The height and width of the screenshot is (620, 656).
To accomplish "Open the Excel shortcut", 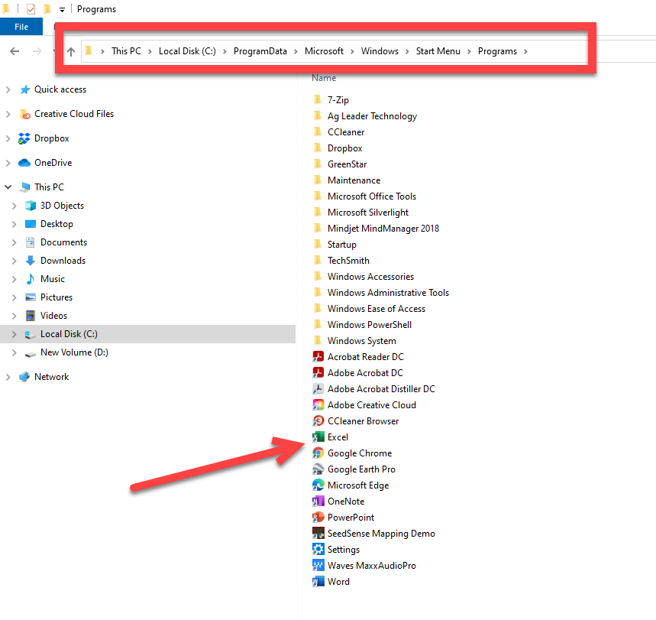I will pos(337,437).
